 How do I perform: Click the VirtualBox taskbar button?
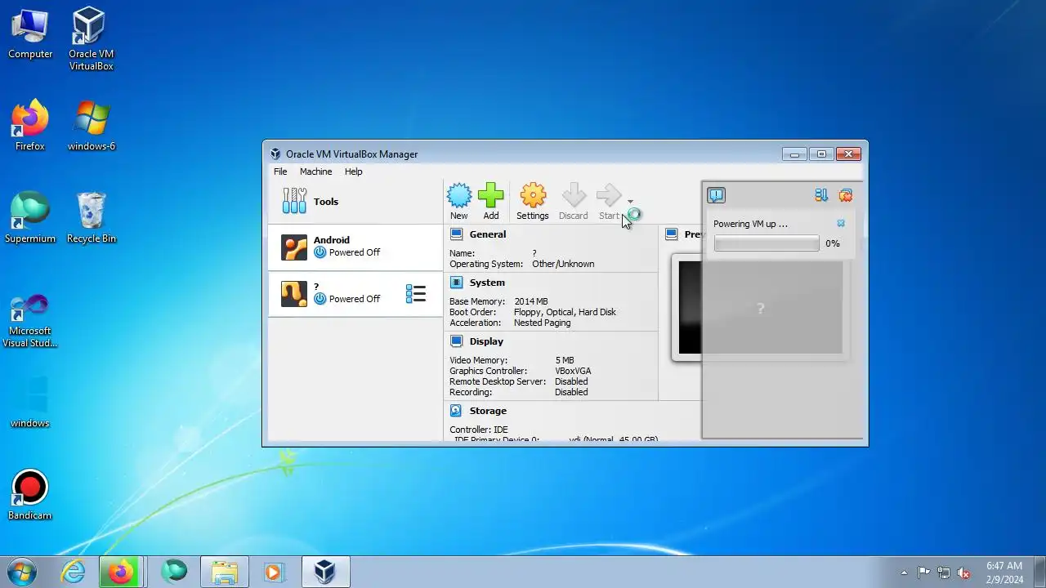[x=326, y=572]
